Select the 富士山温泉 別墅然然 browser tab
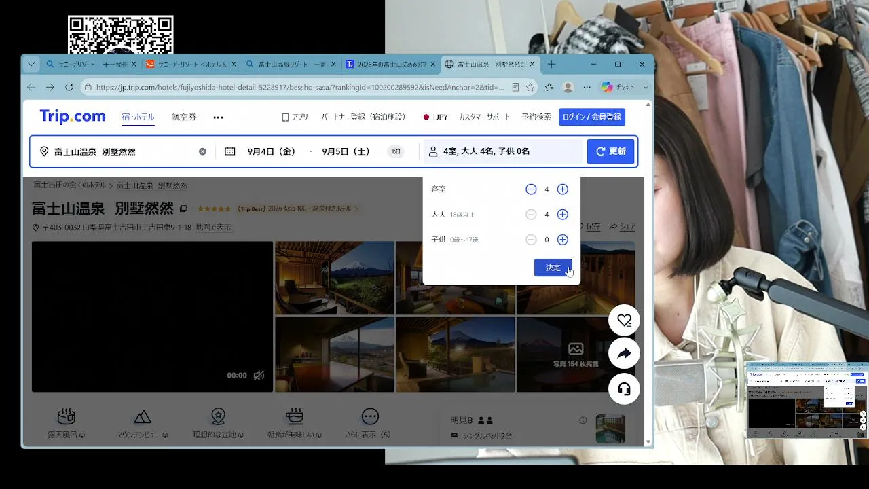The image size is (869, 489). (x=489, y=65)
